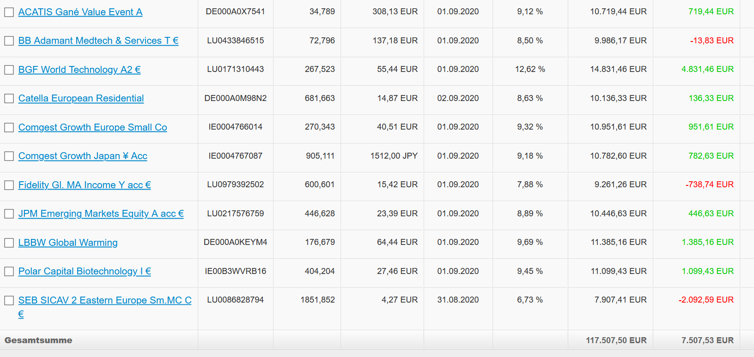Check the Comgest Growth Japan ¥ Acc box
This screenshot has width=754, height=357.
coord(9,156)
